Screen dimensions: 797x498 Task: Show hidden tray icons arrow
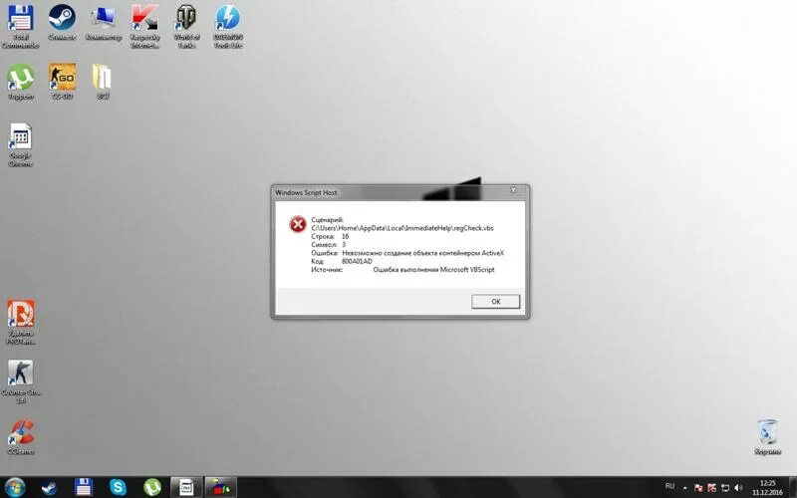pos(685,488)
